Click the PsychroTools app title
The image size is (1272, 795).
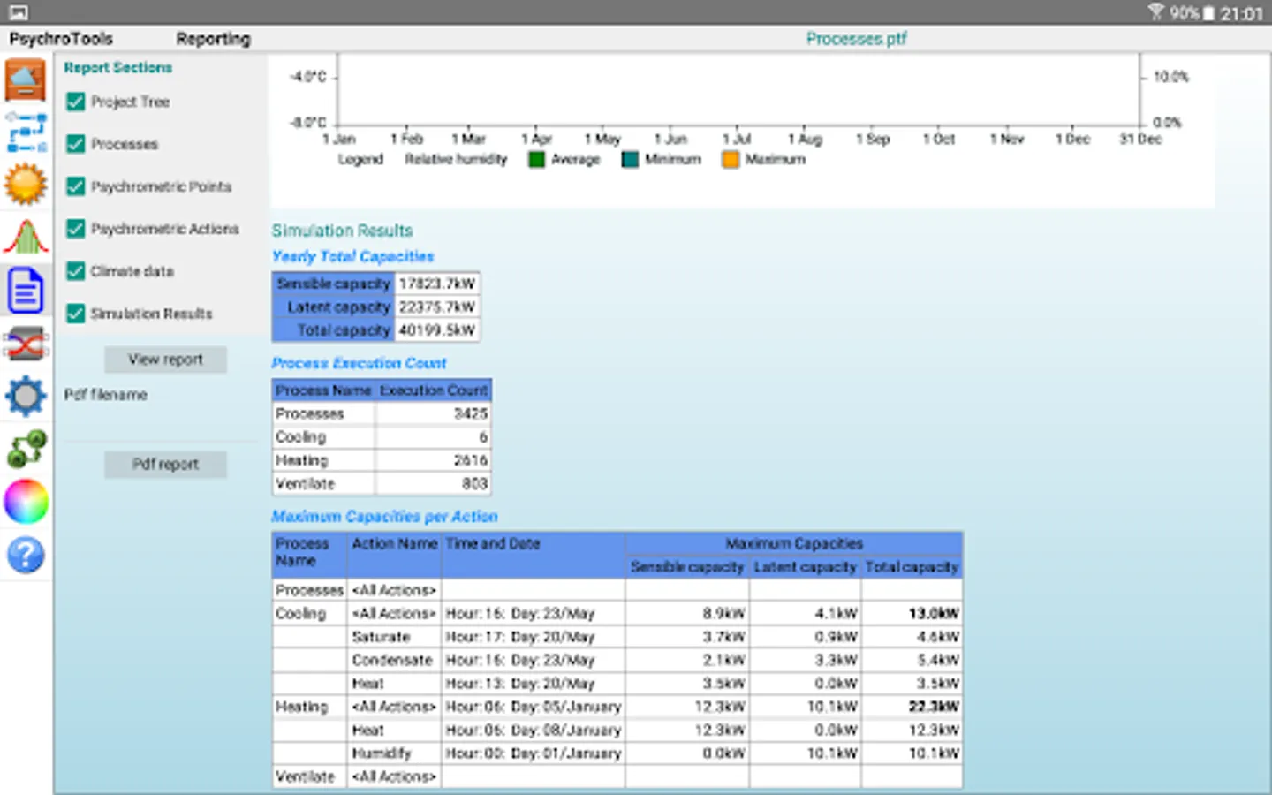pos(61,39)
